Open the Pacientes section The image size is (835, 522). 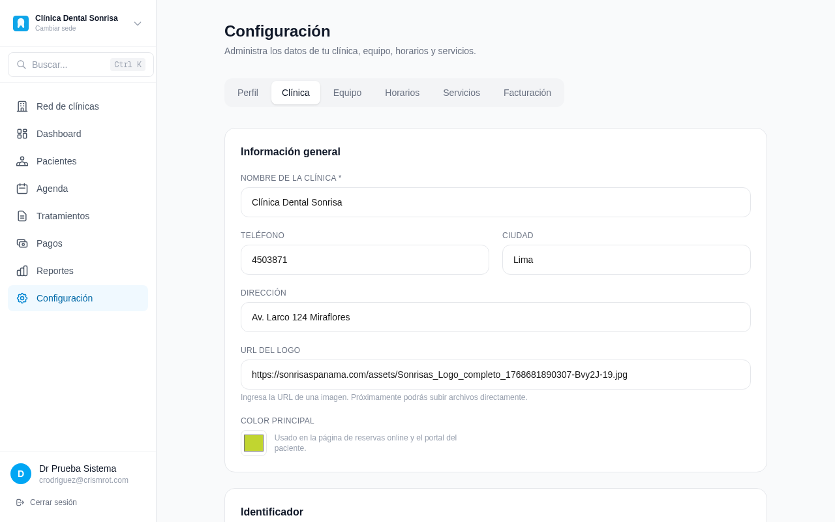point(78,161)
